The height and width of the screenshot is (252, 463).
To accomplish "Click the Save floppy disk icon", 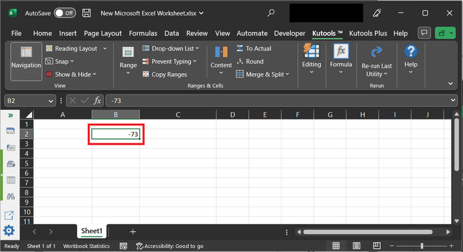I will click(87, 13).
